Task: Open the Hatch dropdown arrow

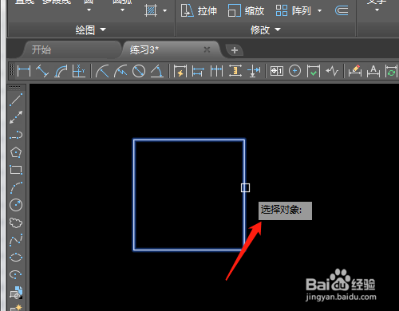Action: [x=164, y=11]
